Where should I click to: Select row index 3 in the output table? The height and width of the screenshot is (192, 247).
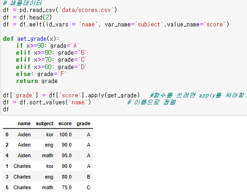(7, 177)
